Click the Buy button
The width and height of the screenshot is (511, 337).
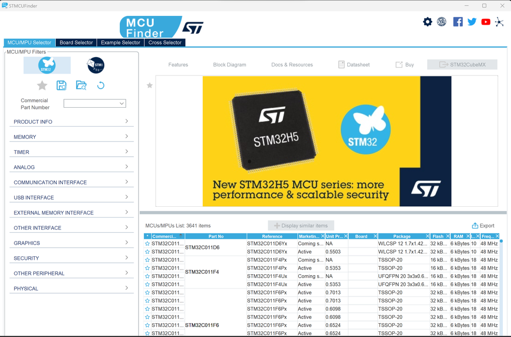405,65
